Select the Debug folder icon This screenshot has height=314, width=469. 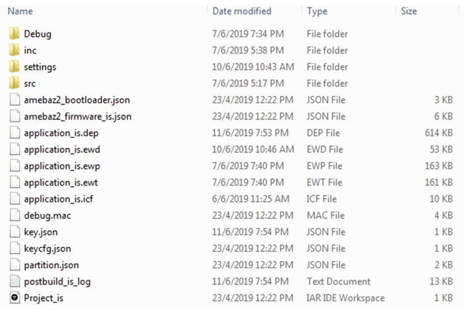pyautogui.click(x=14, y=33)
